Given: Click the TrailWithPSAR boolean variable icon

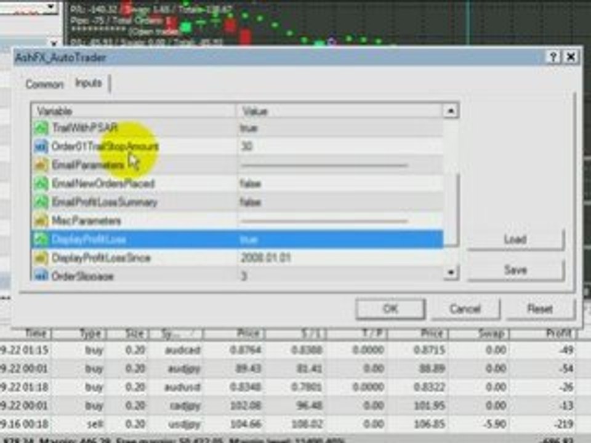Looking at the screenshot, I should [41, 128].
